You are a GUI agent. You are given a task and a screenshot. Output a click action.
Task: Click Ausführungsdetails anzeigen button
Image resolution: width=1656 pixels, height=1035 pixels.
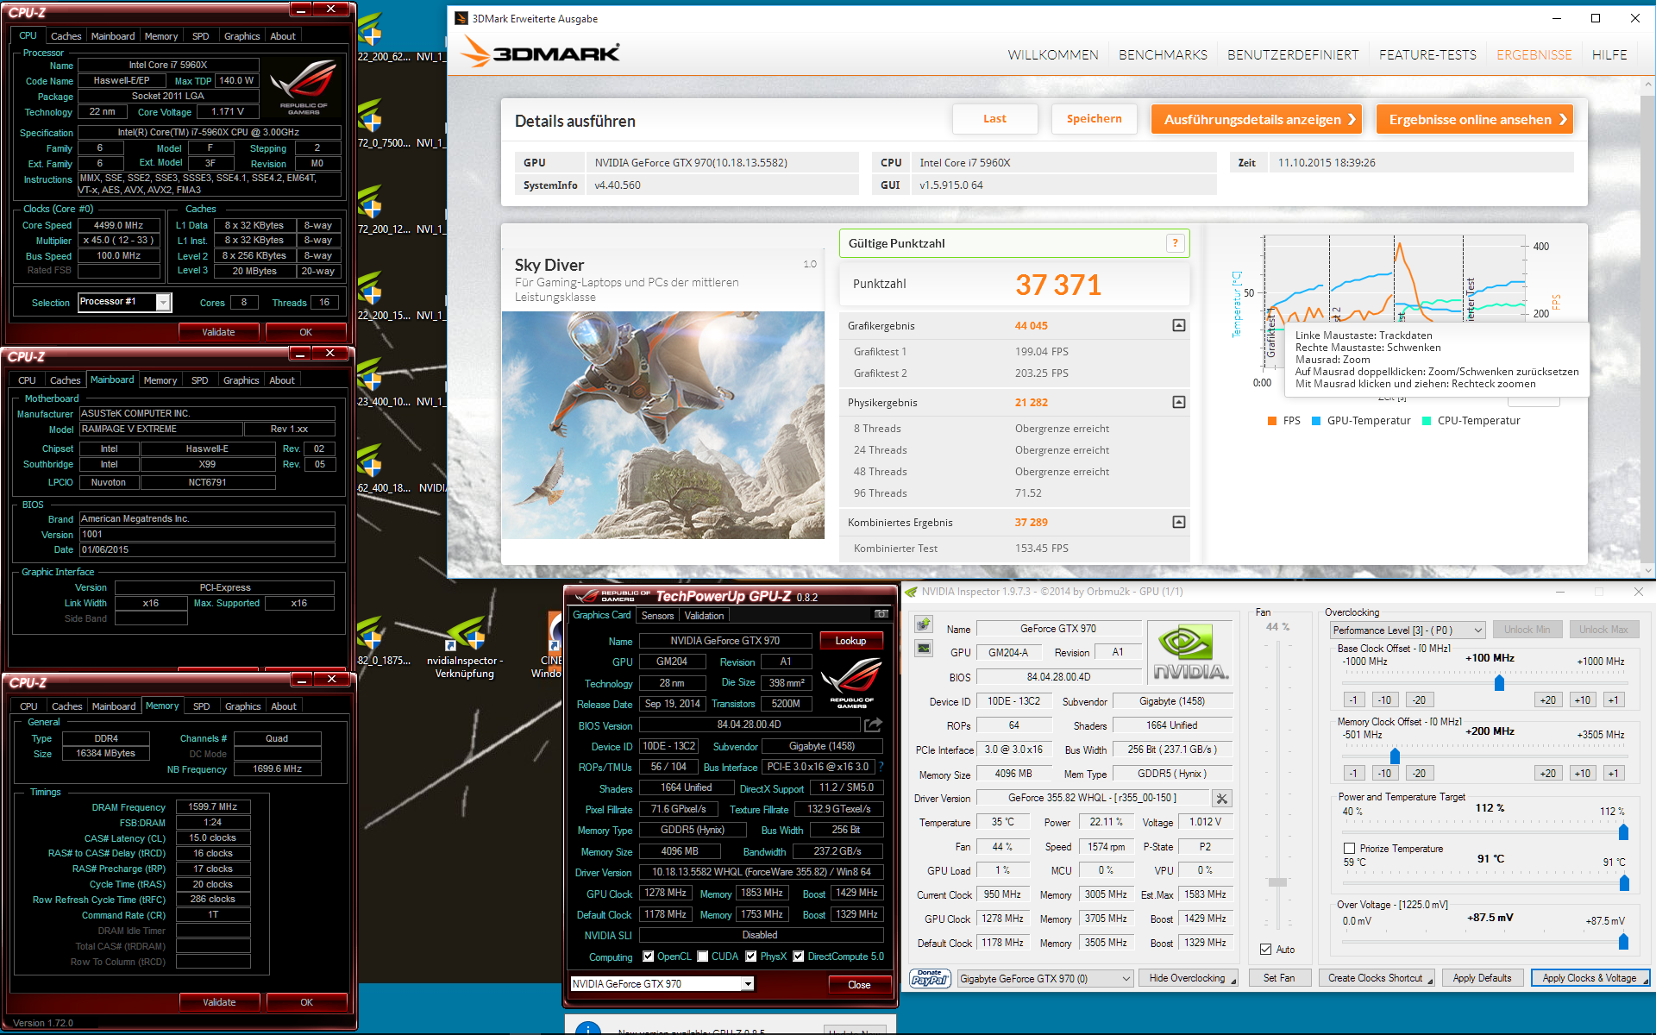coord(1257,119)
